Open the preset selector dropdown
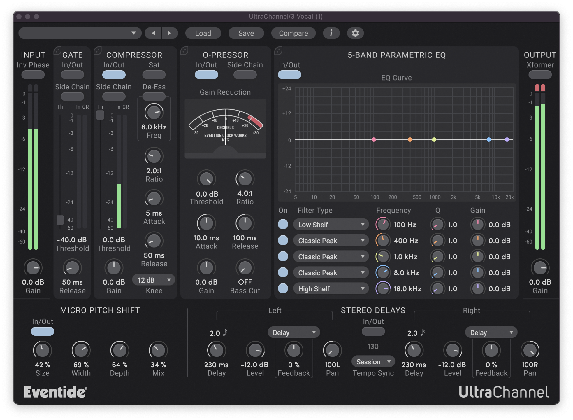This screenshot has width=573, height=420. (80, 33)
